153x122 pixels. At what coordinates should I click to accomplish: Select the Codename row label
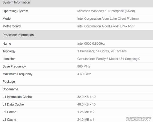click(x=10, y=89)
